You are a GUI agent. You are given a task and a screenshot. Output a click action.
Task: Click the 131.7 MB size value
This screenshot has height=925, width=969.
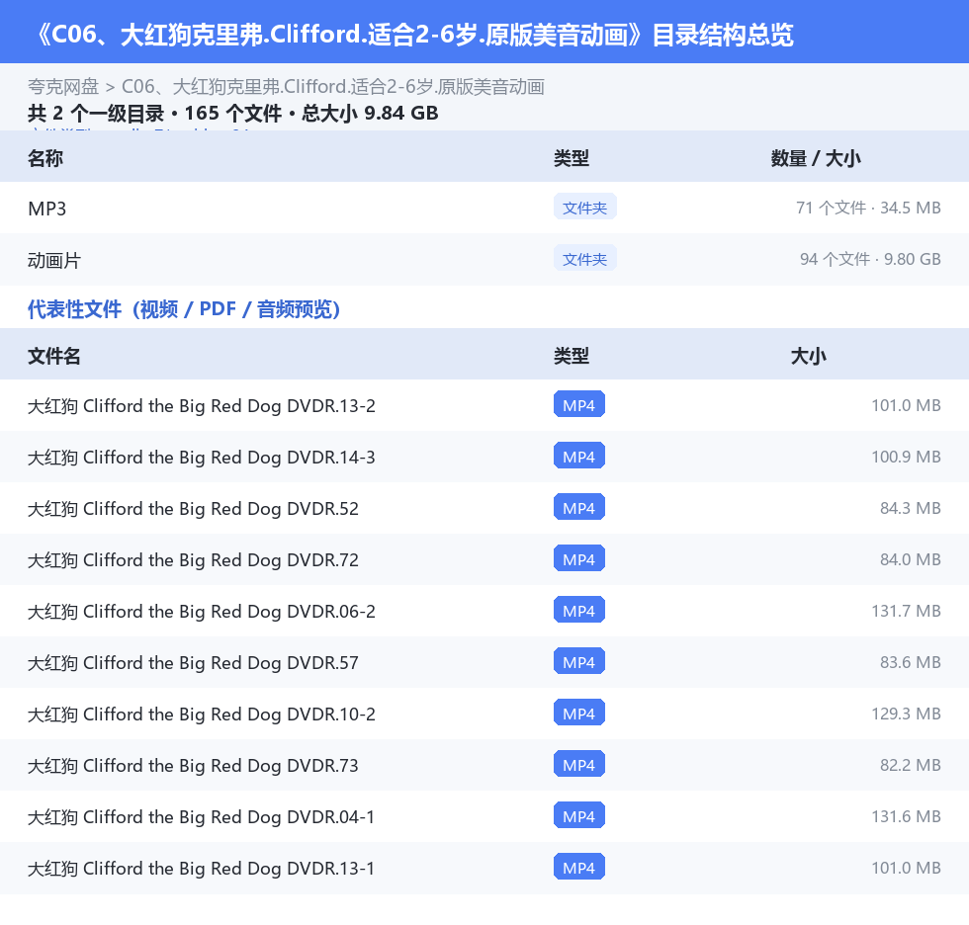pyautogui.click(x=906, y=611)
